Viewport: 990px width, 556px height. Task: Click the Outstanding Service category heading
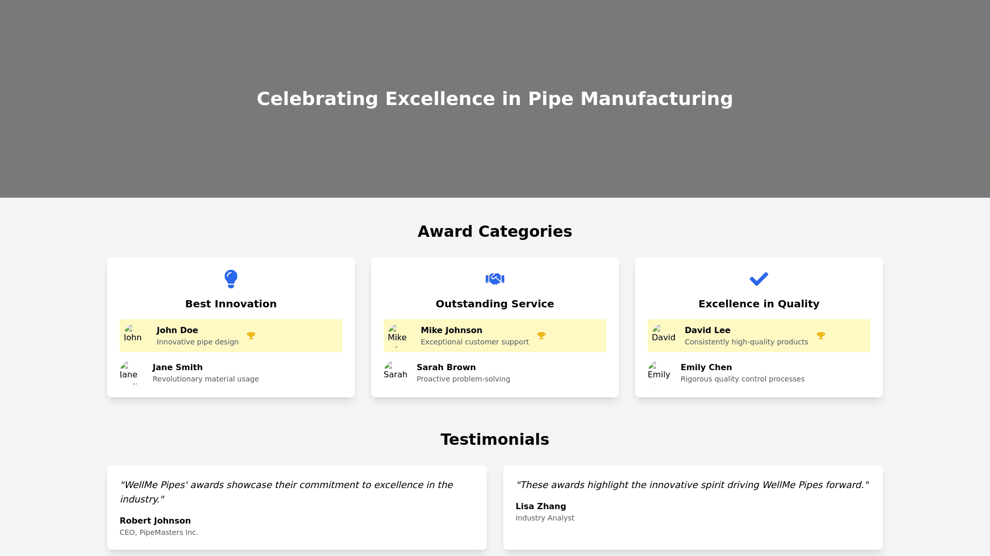pos(495,304)
